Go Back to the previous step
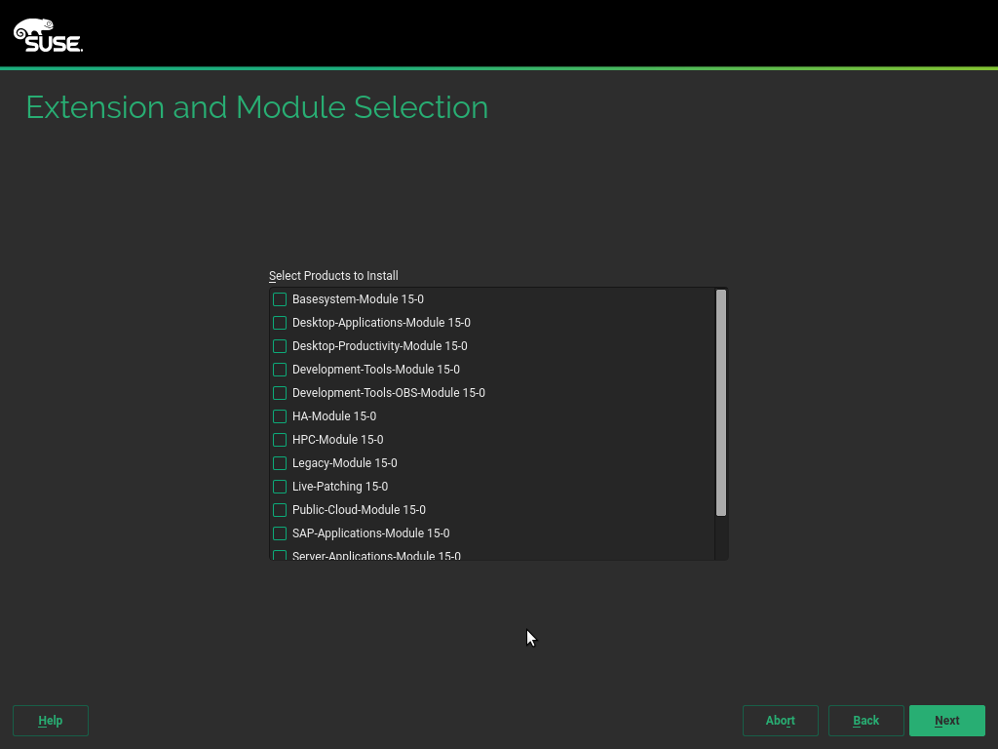The height and width of the screenshot is (749, 998). [x=865, y=721]
